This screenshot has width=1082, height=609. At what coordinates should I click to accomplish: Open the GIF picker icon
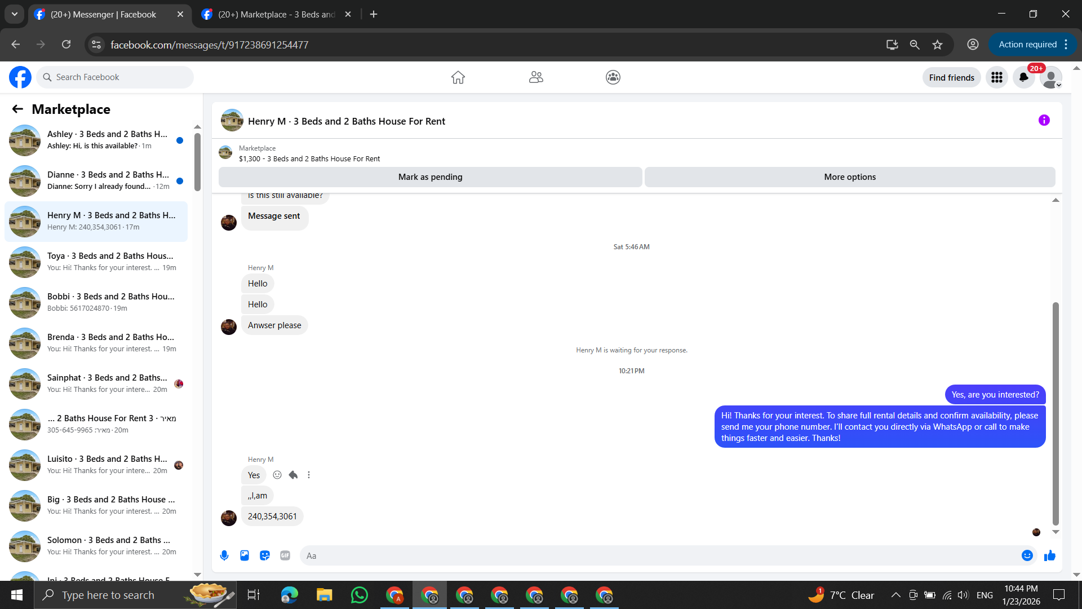pyautogui.click(x=285, y=555)
